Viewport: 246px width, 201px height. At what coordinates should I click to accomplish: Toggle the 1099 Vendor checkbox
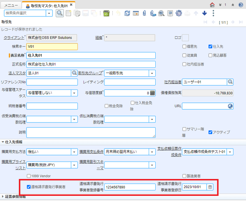(x=29, y=176)
